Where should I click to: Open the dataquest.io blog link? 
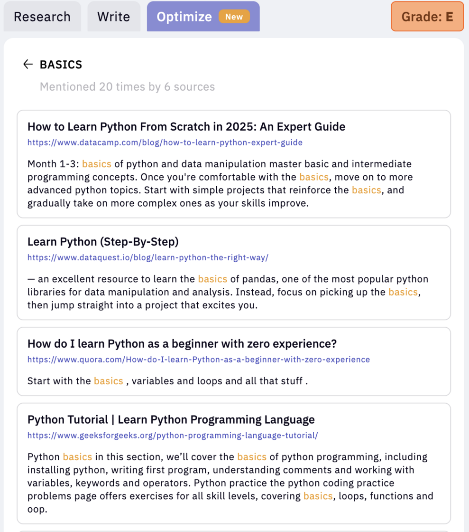(x=148, y=257)
